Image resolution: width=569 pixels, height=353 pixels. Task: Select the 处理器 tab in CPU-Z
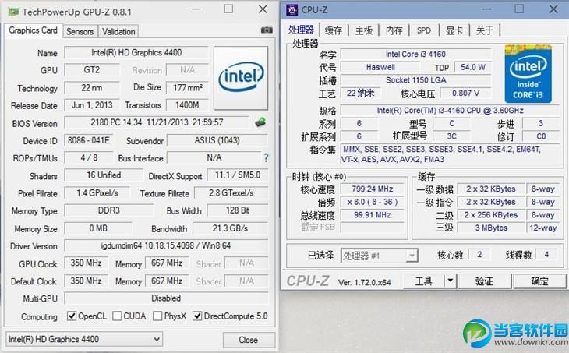(301, 30)
